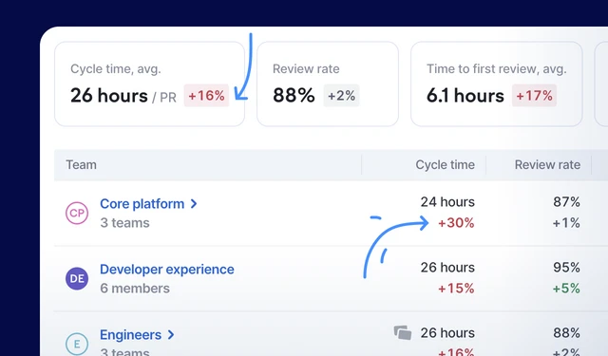
Task: Sort by the Cycle time column header
Action: coord(445,164)
